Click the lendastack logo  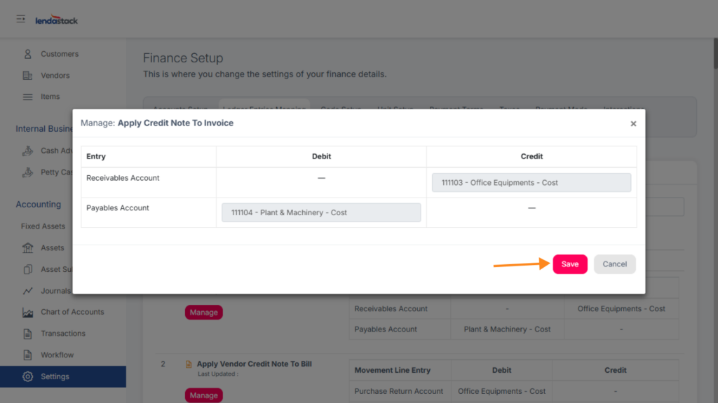pyautogui.click(x=57, y=20)
